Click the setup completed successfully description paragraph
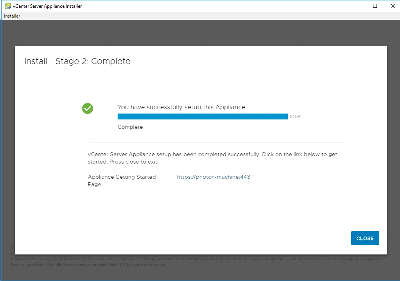 point(212,158)
